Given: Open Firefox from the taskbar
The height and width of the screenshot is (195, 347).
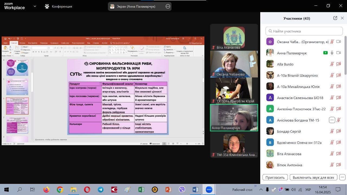Looking at the screenshot, I should (46, 190).
